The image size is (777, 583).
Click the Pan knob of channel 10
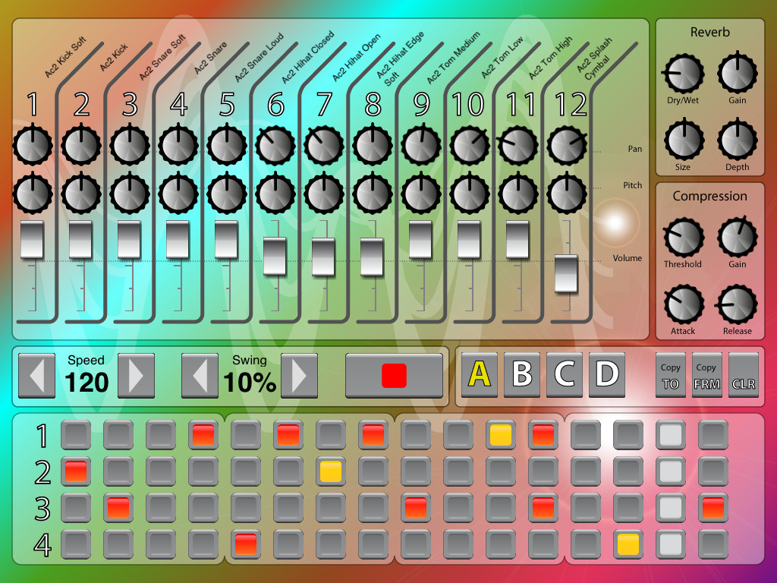470,145
